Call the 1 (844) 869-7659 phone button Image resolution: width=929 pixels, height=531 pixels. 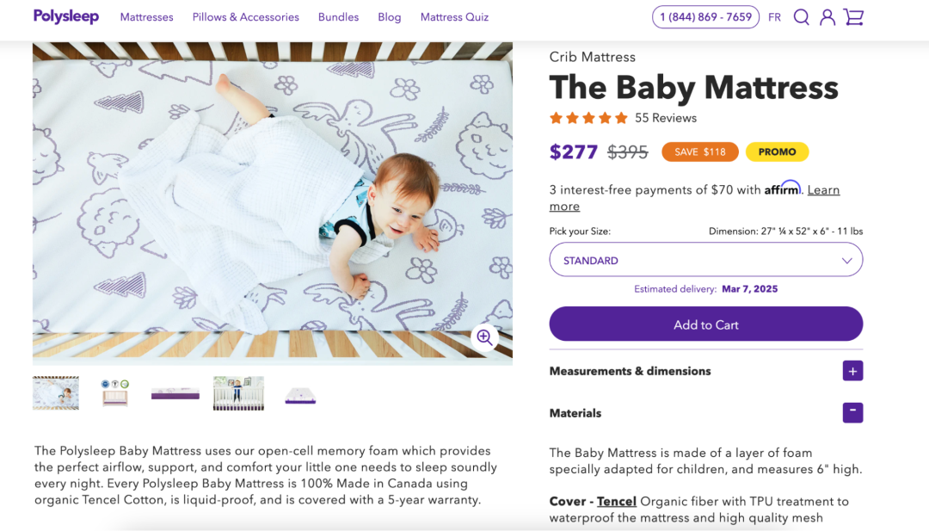(705, 17)
